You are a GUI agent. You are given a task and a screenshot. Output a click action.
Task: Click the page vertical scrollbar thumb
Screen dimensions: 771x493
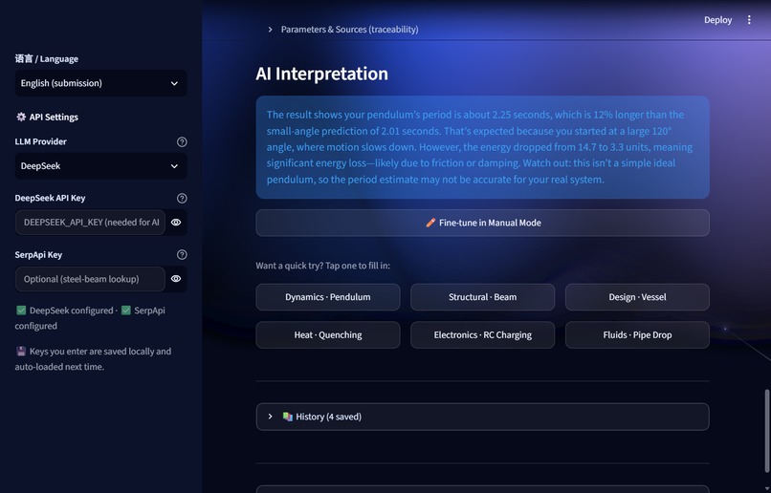766,431
